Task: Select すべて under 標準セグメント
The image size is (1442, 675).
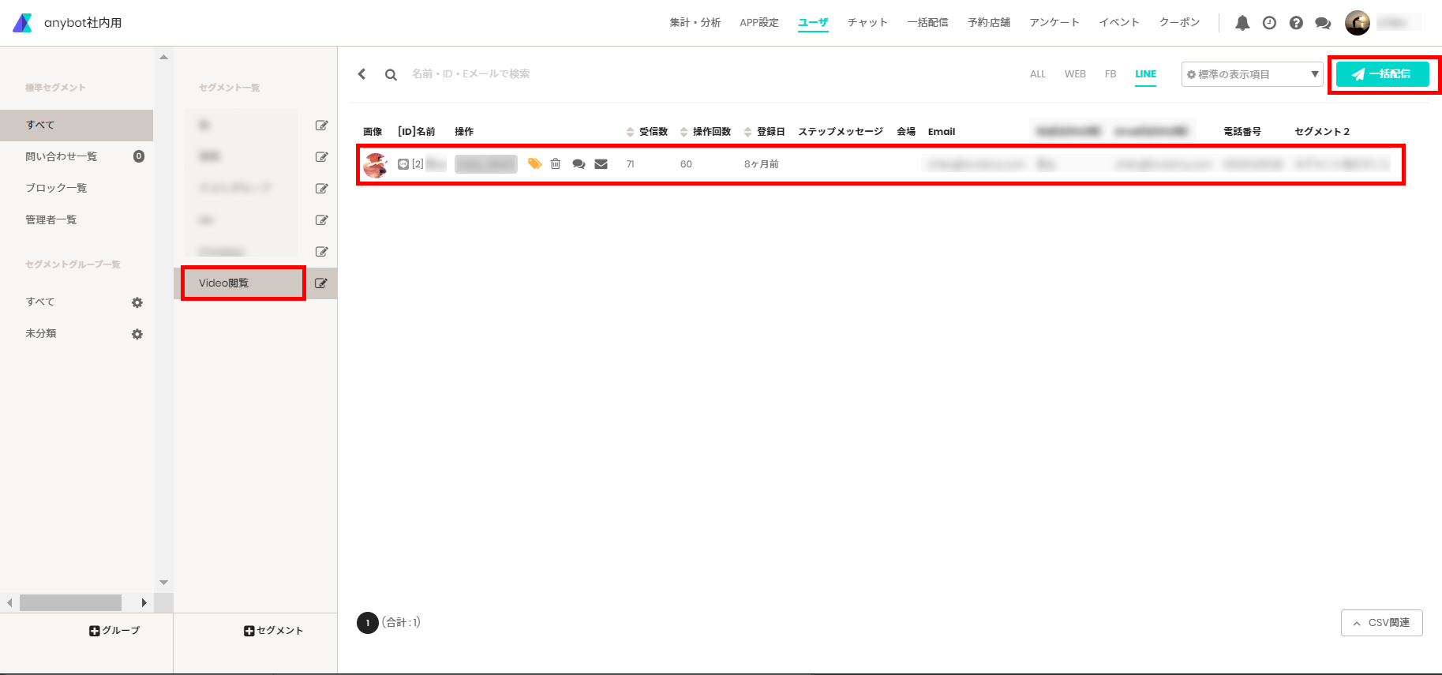Action: (x=77, y=126)
